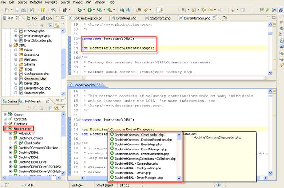Image resolution: width=284 pixels, height=188 pixels.
Task: Minimize the PHP Explorer panel
Action: click(x=58, y=17)
